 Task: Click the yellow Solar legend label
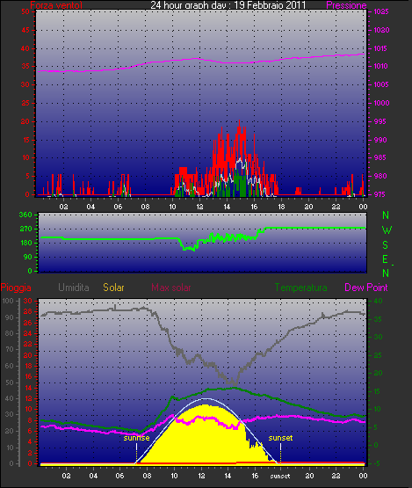113,288
